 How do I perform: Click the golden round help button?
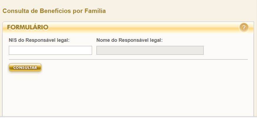pyautogui.click(x=244, y=28)
